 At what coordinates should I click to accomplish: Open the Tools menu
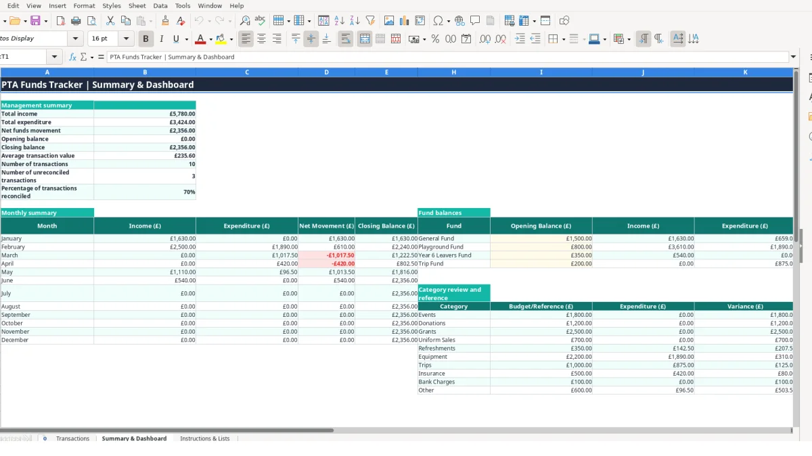[183, 5]
